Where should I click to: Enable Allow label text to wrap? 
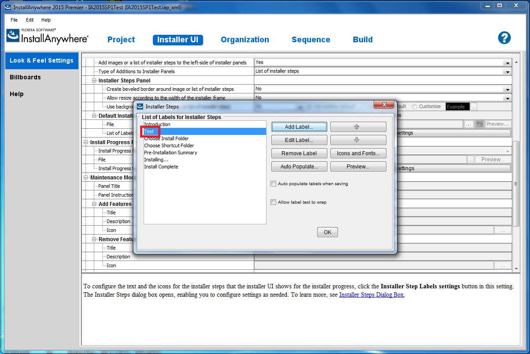click(274, 202)
